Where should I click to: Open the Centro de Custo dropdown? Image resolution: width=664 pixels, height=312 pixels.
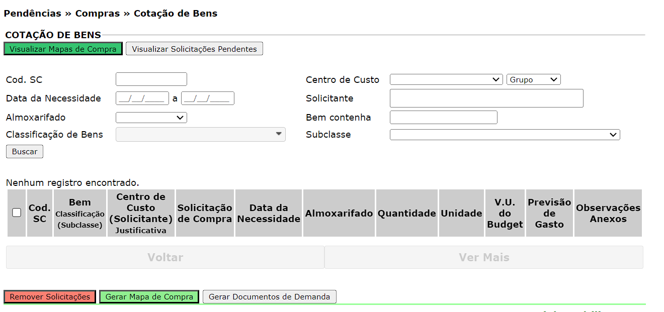coord(446,79)
